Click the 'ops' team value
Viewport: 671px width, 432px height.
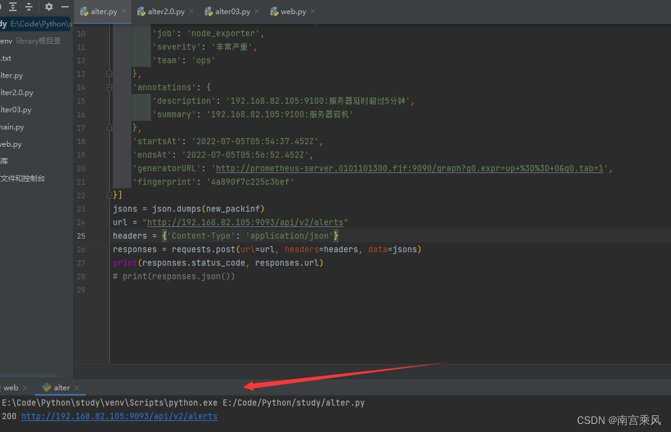[x=204, y=60]
